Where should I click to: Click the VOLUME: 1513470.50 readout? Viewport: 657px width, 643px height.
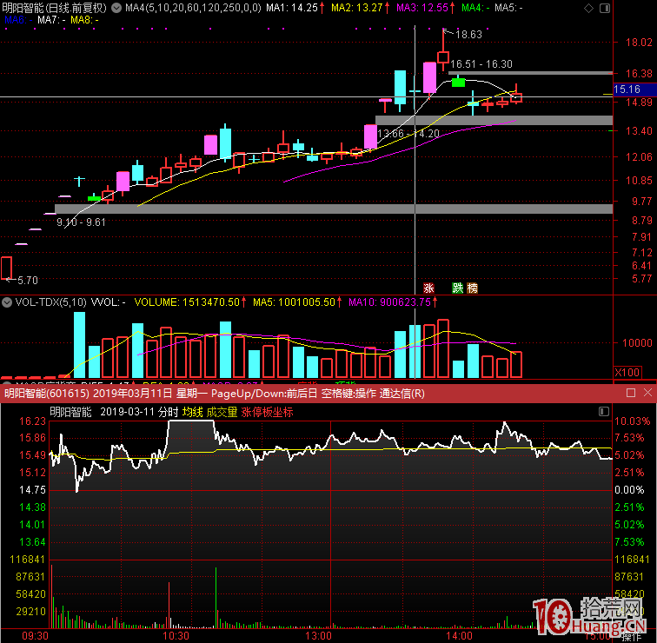pyautogui.click(x=189, y=302)
